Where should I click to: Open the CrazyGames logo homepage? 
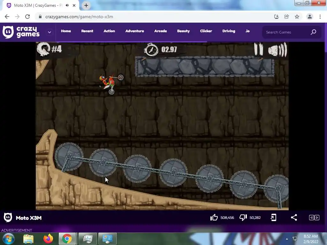[21, 32]
